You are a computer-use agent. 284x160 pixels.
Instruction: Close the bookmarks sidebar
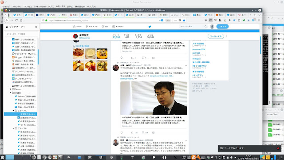[x=36, y=27]
